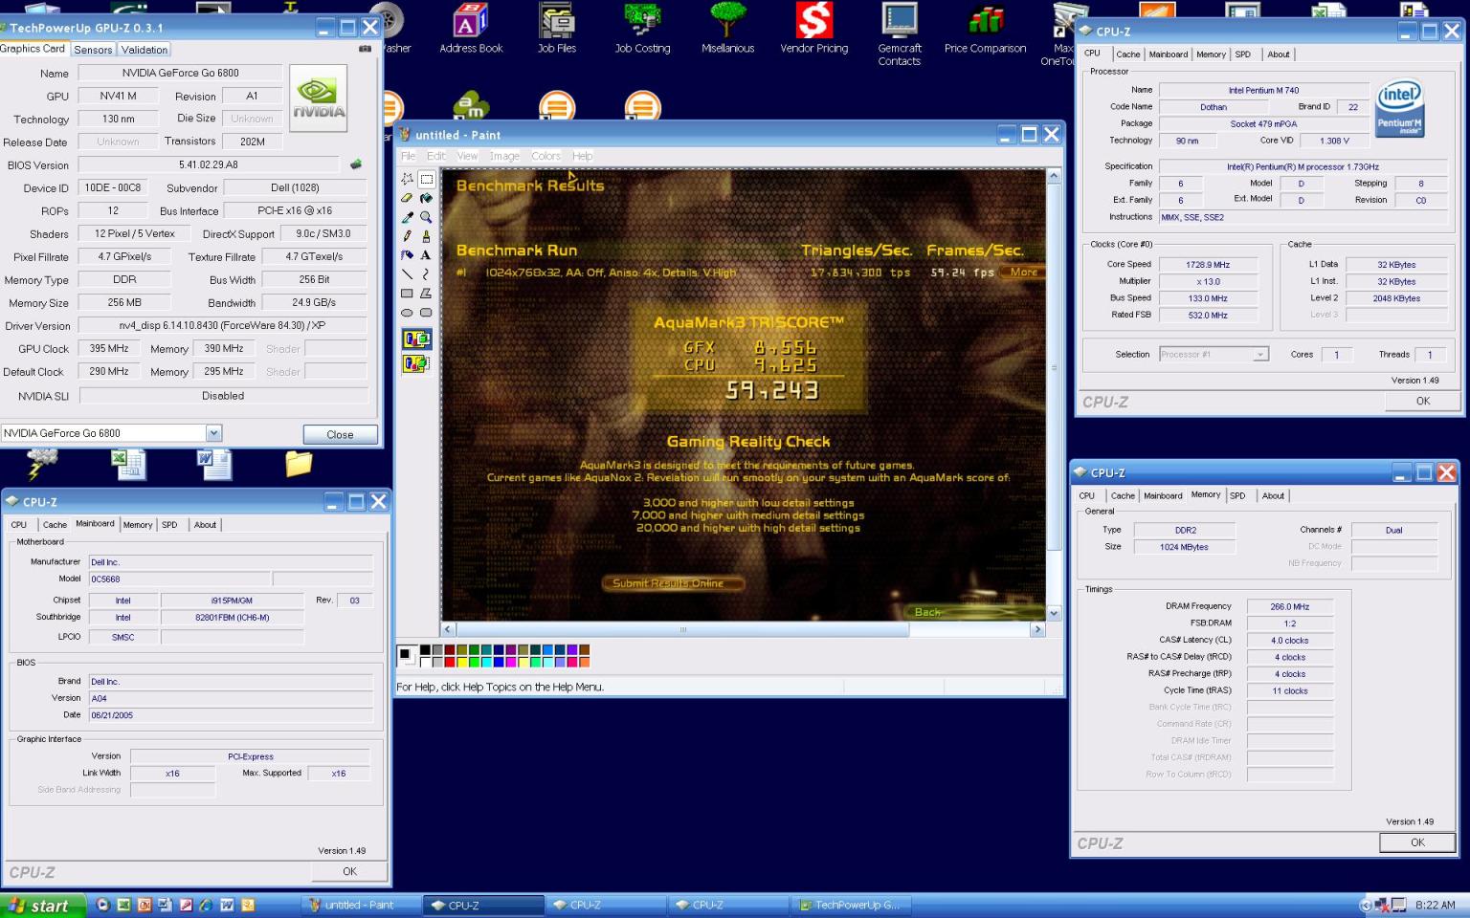Image resolution: width=1470 pixels, height=918 pixels.
Task: Click the NVIDIA logo in GPU-Z
Action: tap(319, 98)
